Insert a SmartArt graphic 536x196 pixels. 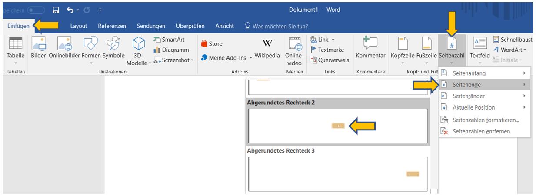pyautogui.click(x=169, y=40)
